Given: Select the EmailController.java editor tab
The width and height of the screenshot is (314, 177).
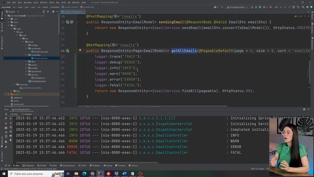Looking at the screenshot, I should [73, 12].
